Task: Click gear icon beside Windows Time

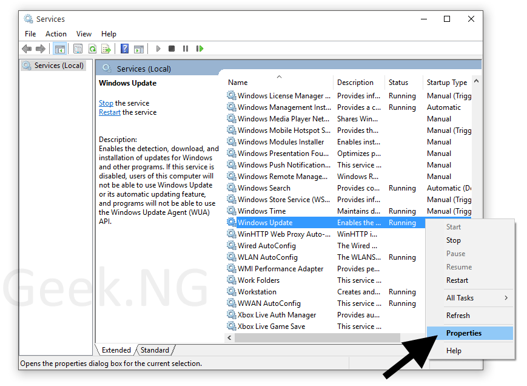Action: point(231,211)
